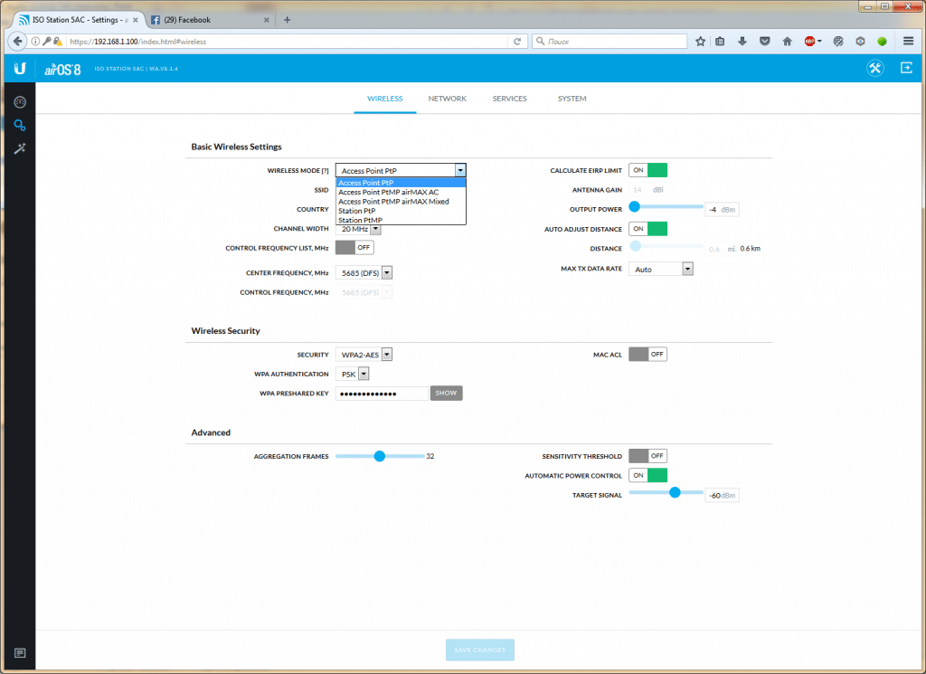Screen dimensions: 926x674
Task: Open the dashboard icon in the left sidebar
Action: click(19, 101)
